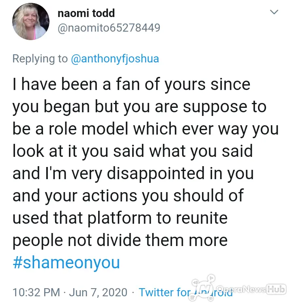The width and height of the screenshot is (292, 306).
Task: Open the Twitter for Android source link
Action: pyautogui.click(x=186, y=292)
